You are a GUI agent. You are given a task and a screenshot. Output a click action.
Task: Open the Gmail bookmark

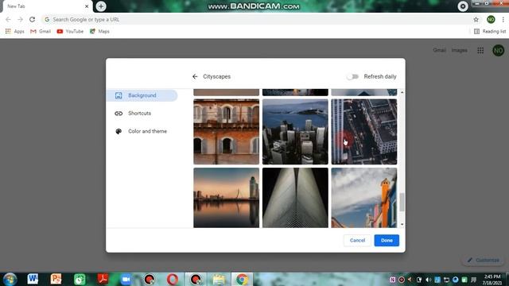tap(41, 32)
